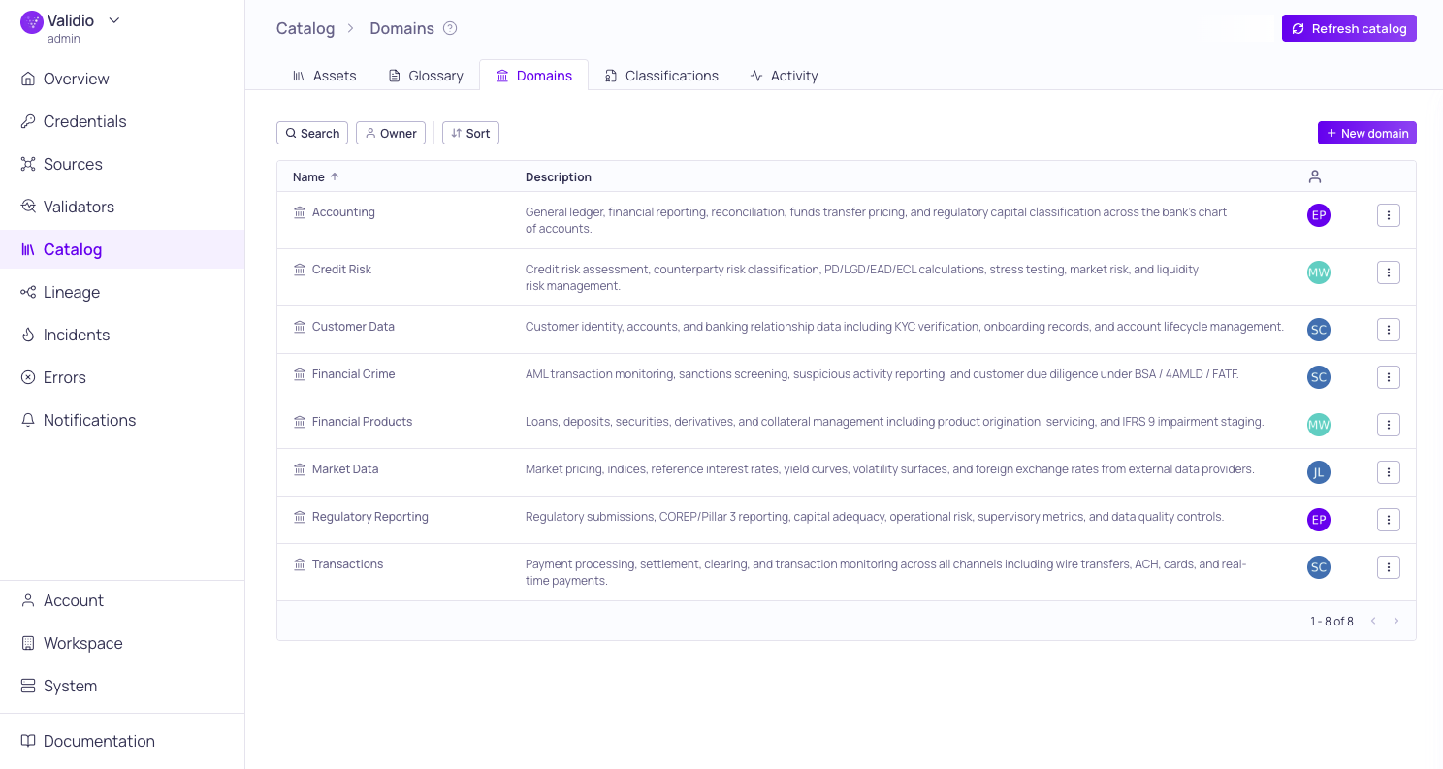Open more options menu for Financial Crime
Viewport: 1443px width, 769px height.
pos(1389,377)
